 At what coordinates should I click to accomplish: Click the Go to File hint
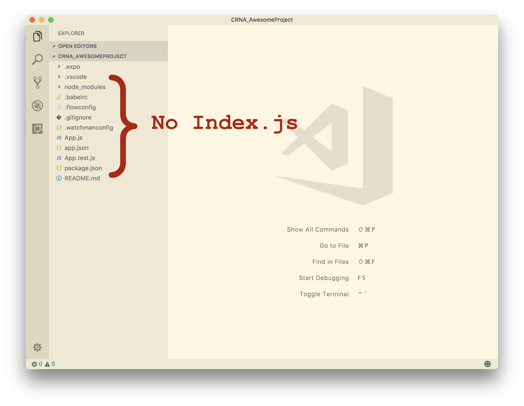click(x=334, y=245)
